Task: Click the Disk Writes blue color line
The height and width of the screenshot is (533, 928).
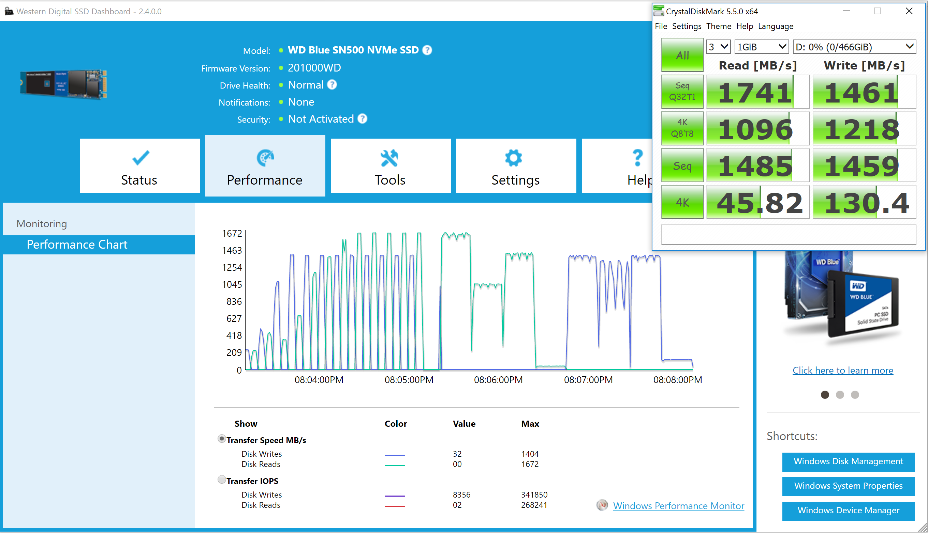Action: point(395,455)
